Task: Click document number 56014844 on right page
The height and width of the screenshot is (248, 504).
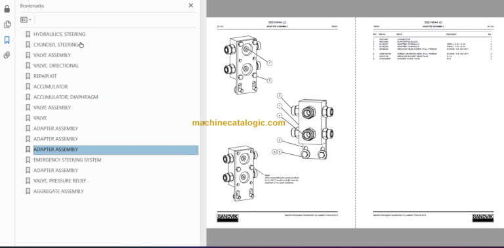Action: click(433, 22)
